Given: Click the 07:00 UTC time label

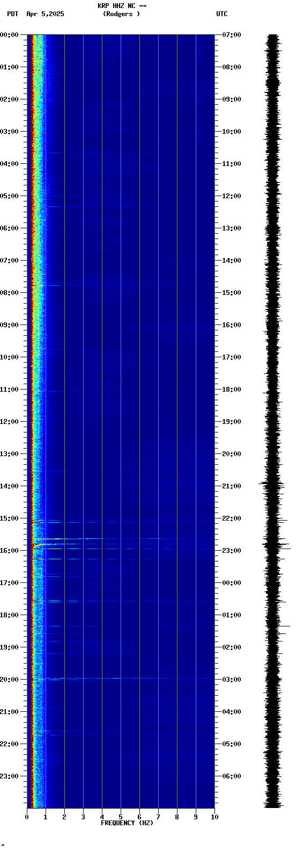Looking at the screenshot, I should point(232,35).
